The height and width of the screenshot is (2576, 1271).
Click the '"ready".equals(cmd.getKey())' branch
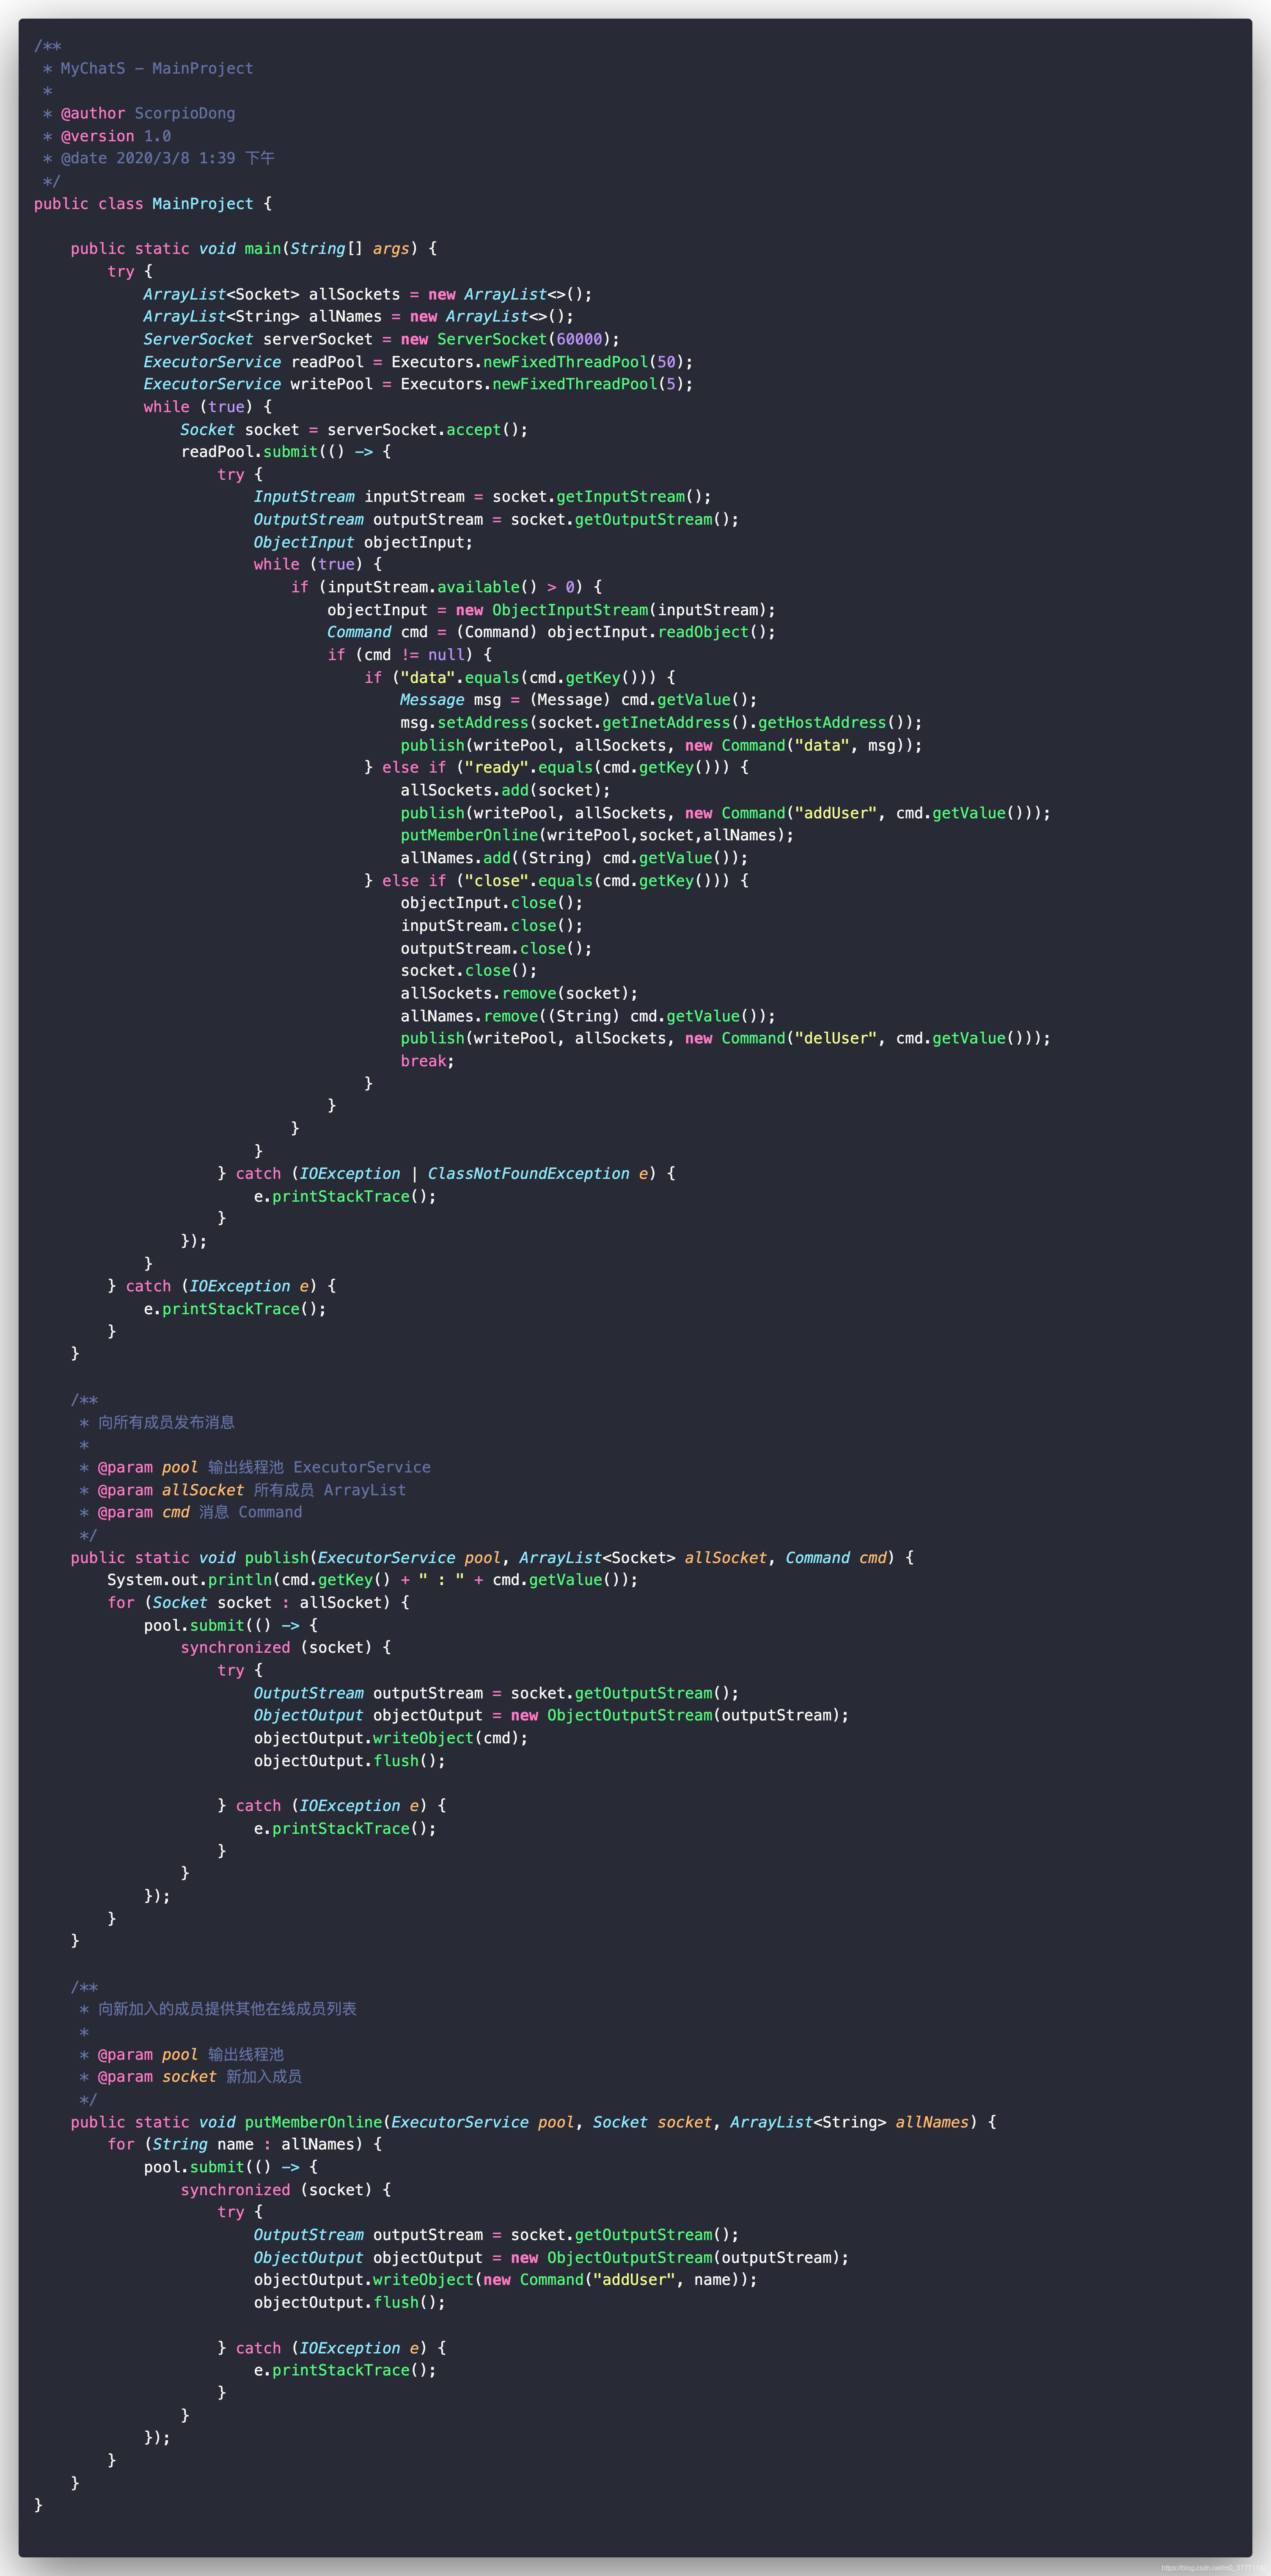pyautogui.click(x=556, y=767)
